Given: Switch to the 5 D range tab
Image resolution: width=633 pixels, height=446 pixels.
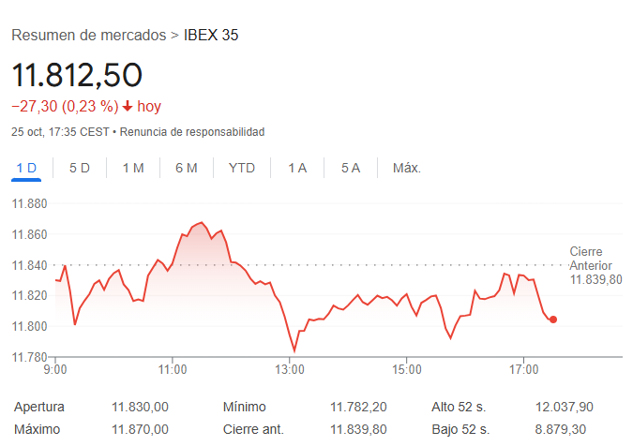Looking at the screenshot, I should 80,168.
